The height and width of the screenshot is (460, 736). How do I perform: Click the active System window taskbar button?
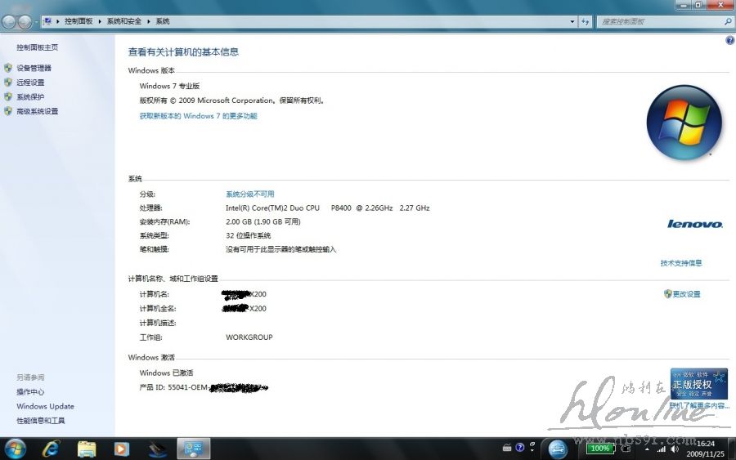coord(193,449)
